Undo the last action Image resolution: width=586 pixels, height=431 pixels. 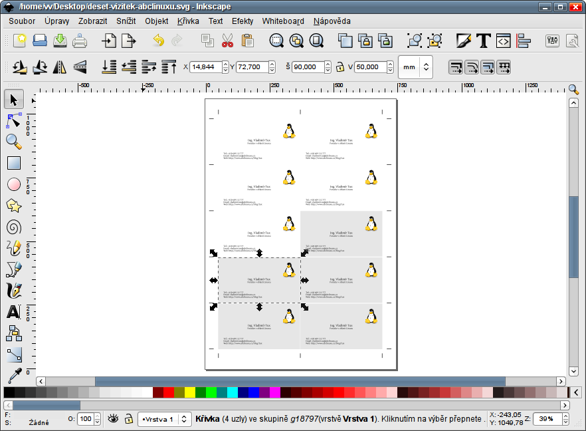pos(159,41)
